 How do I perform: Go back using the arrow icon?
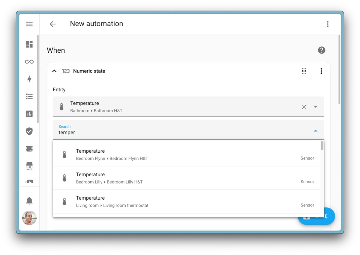pos(52,24)
